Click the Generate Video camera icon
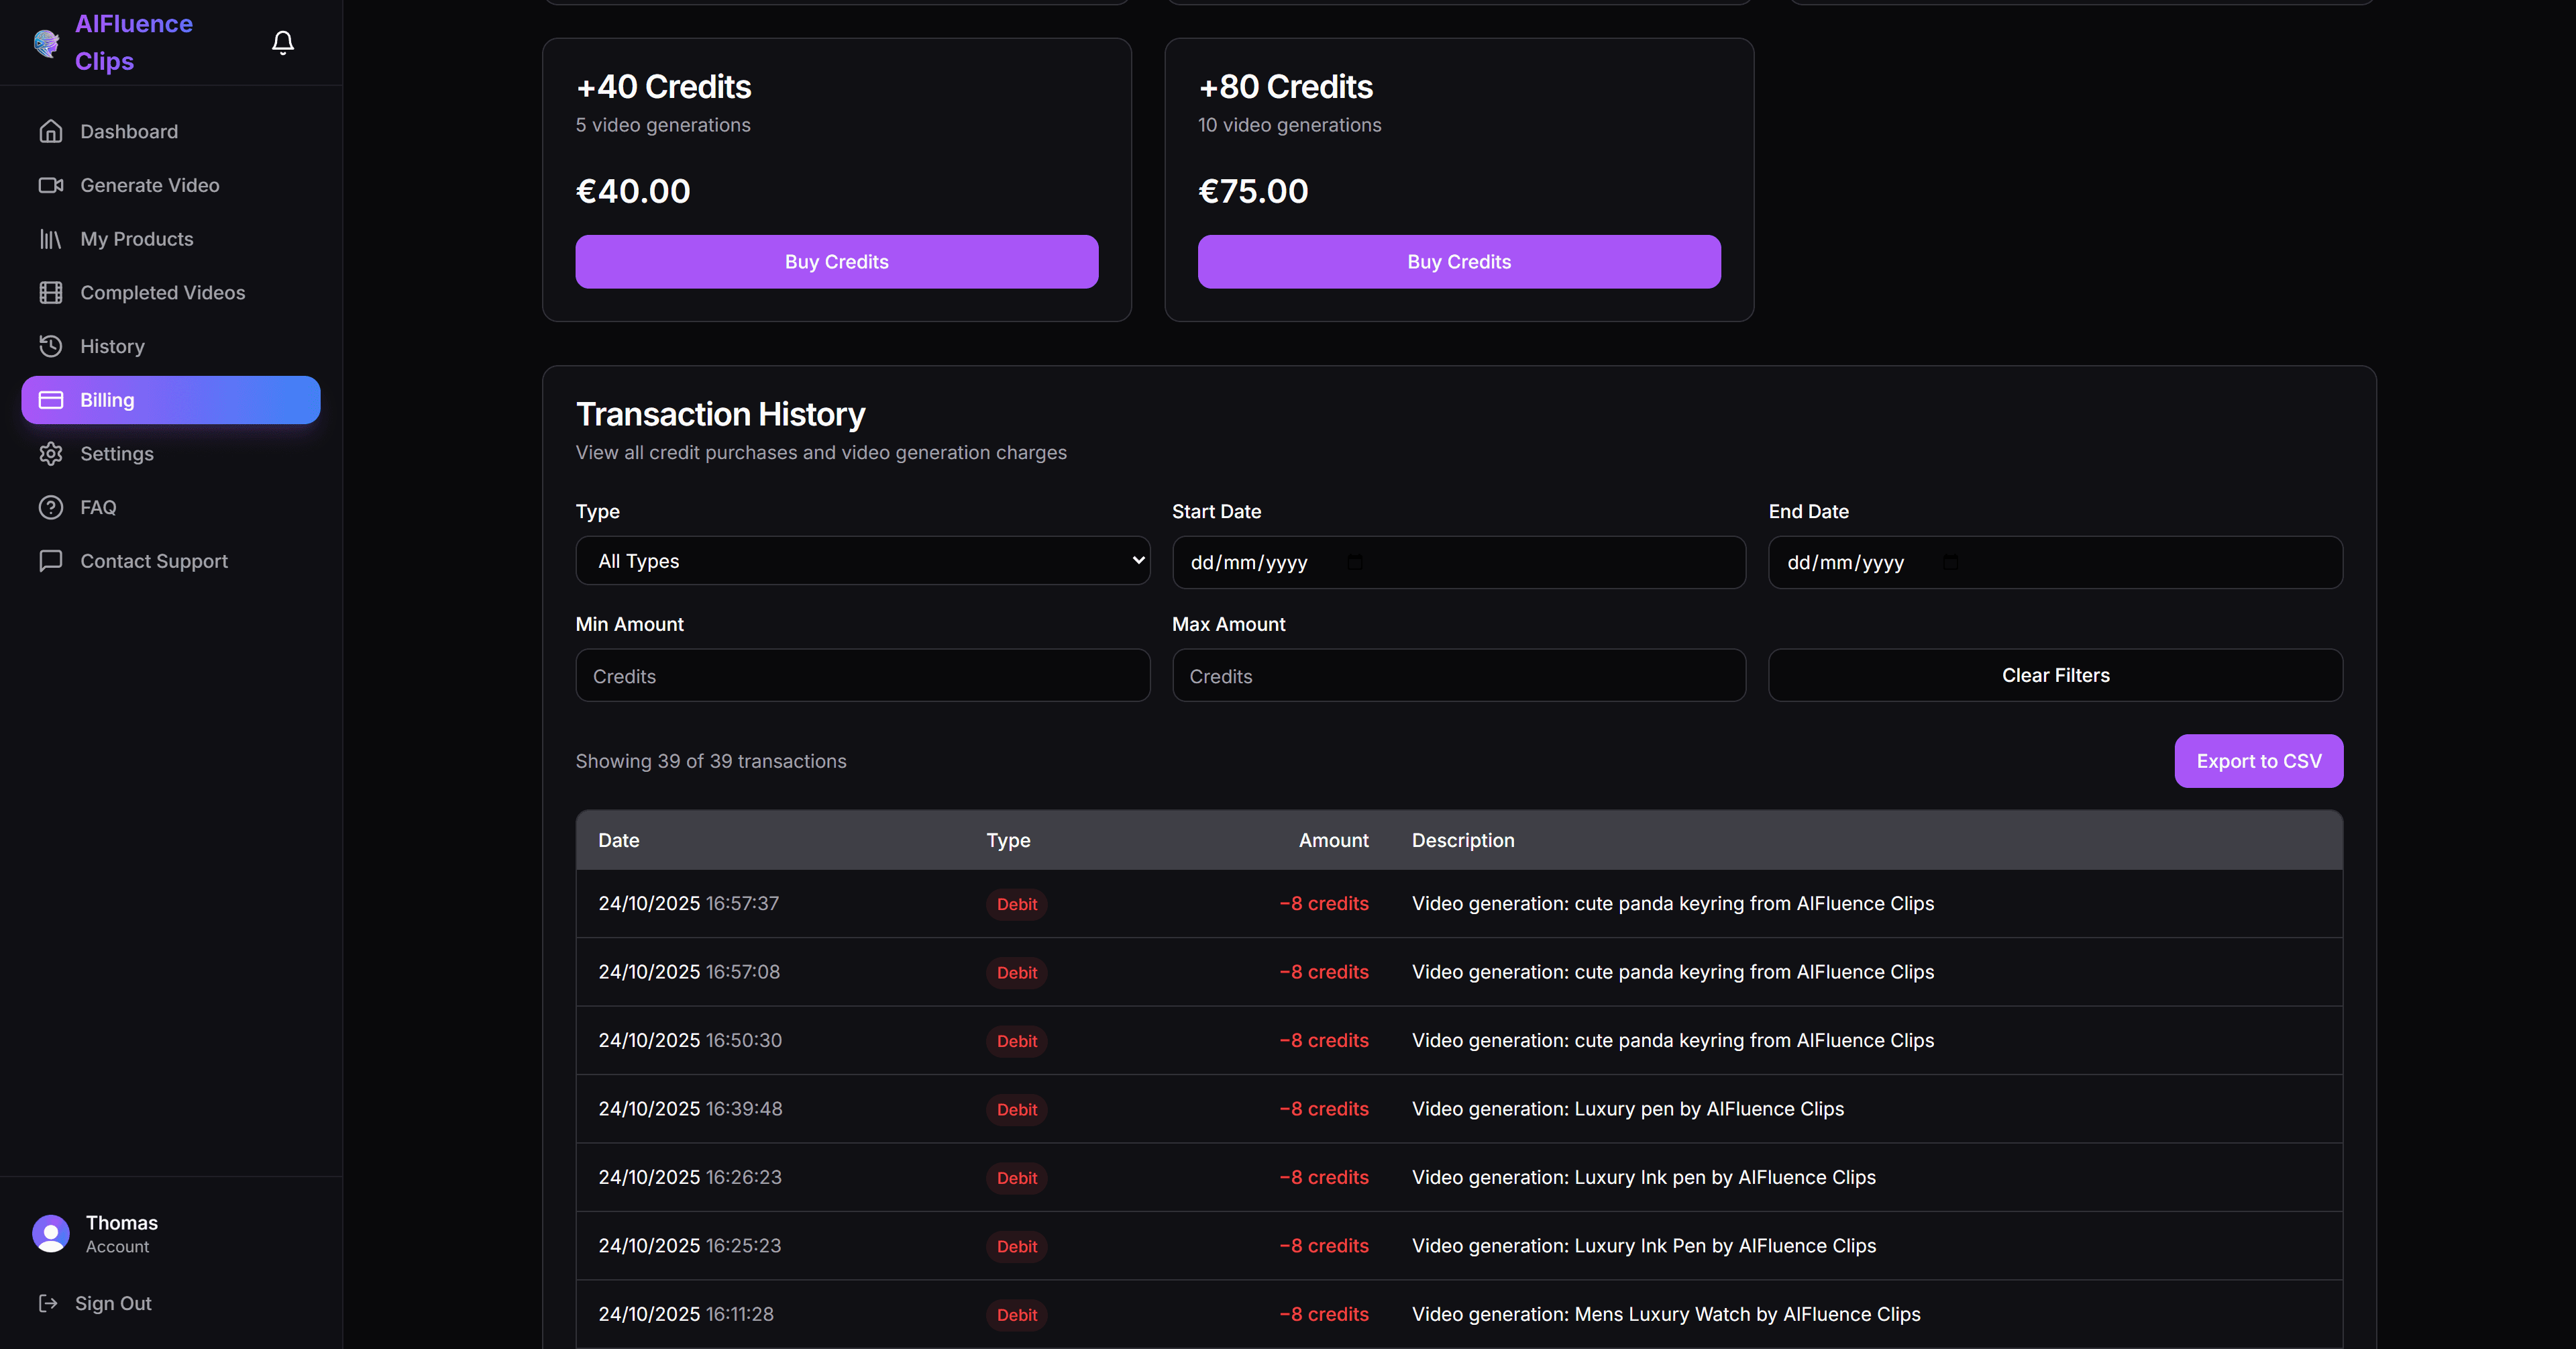2576x1349 pixels. [51, 185]
